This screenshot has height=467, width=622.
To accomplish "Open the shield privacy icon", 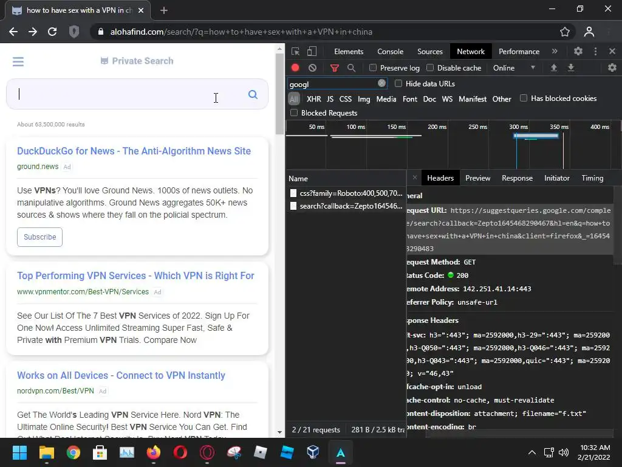I will [x=74, y=32].
